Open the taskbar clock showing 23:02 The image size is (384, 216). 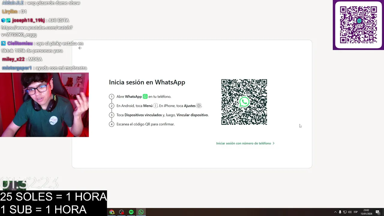[x=366, y=212]
